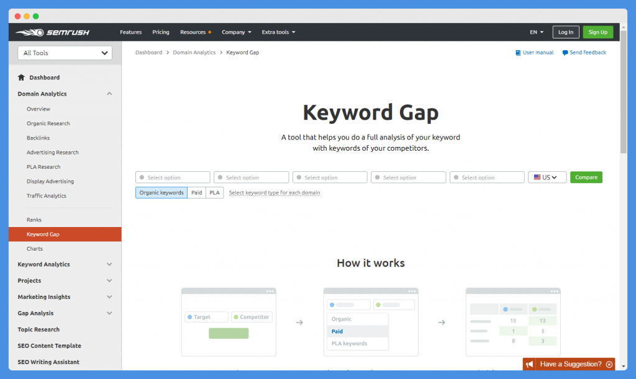The width and height of the screenshot is (636, 379).
Task: Click the green Compare button
Action: coord(586,177)
